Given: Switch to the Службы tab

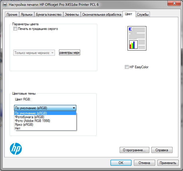Looking at the screenshot, I should coord(143,15).
